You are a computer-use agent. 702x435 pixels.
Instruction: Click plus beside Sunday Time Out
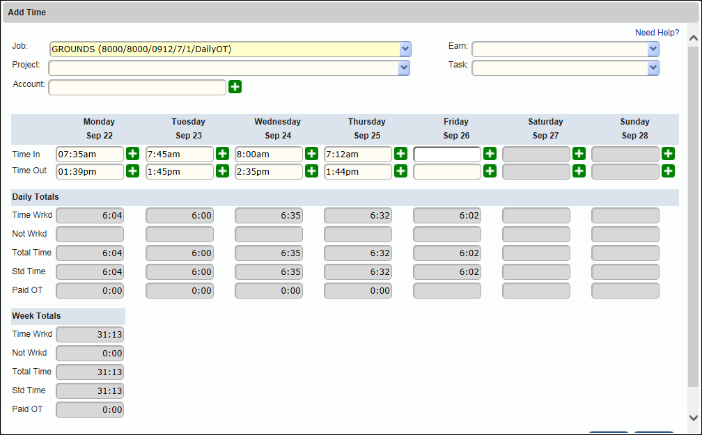tap(668, 171)
